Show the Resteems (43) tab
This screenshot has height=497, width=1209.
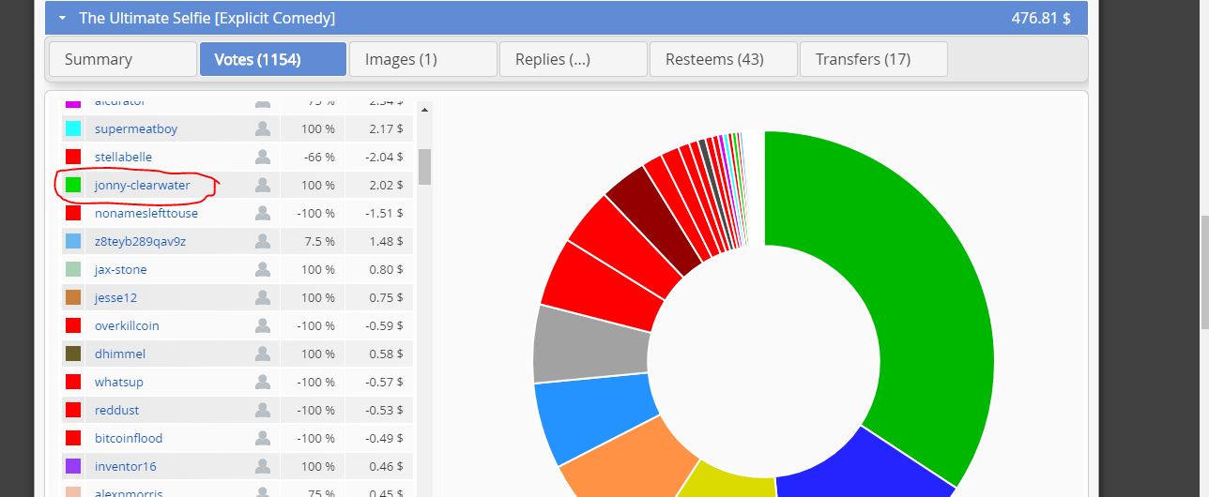[x=724, y=59]
